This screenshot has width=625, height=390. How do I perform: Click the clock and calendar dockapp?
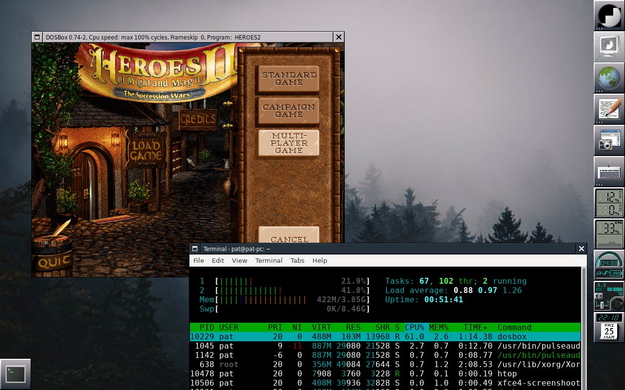point(609,328)
